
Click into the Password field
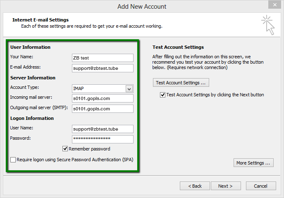pos(102,139)
